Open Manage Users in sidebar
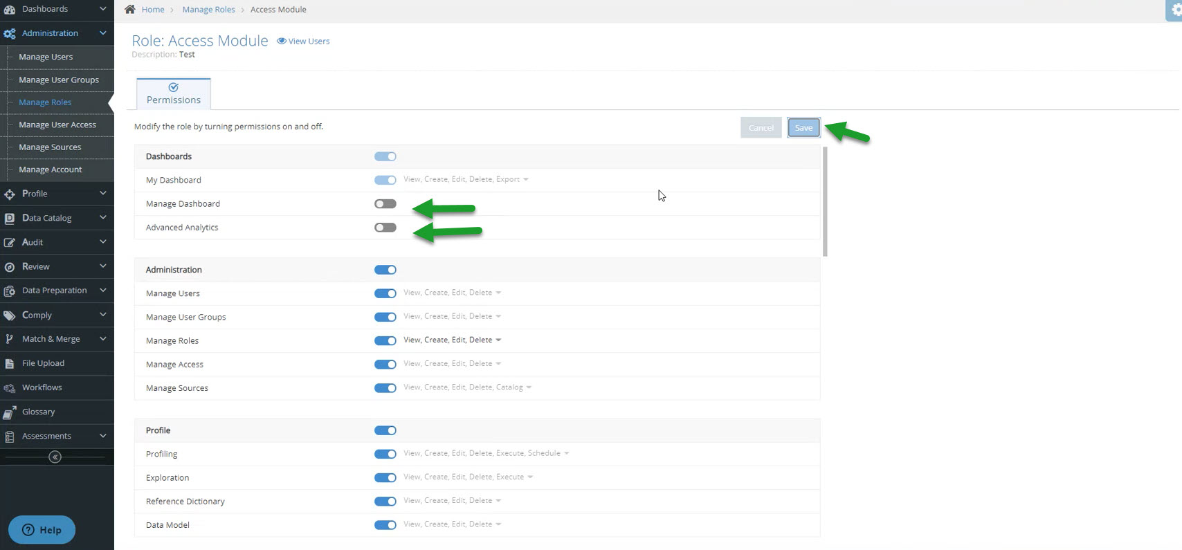The height and width of the screenshot is (550, 1182). 46,57
